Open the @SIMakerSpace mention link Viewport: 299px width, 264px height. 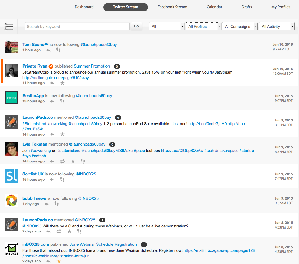[x=131, y=151]
